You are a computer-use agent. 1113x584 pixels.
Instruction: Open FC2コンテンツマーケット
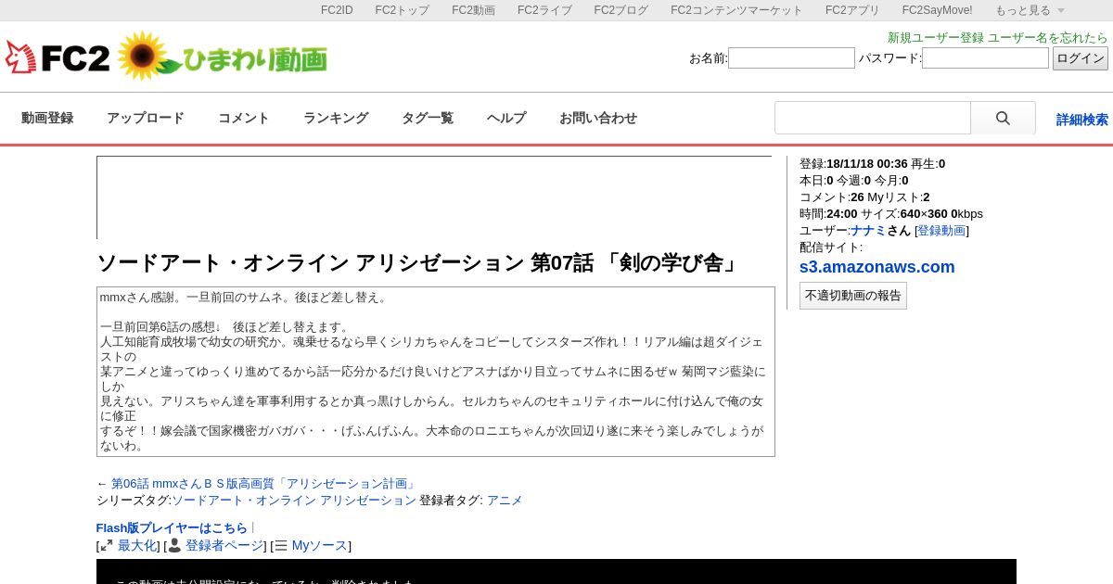click(737, 10)
